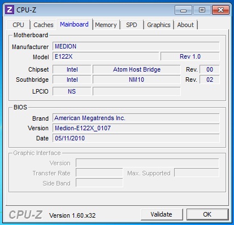Click the Model label

[41, 57]
